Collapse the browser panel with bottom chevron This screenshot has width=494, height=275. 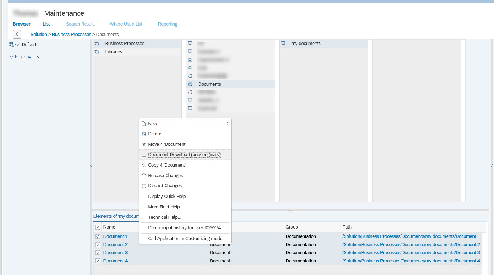click(290, 210)
